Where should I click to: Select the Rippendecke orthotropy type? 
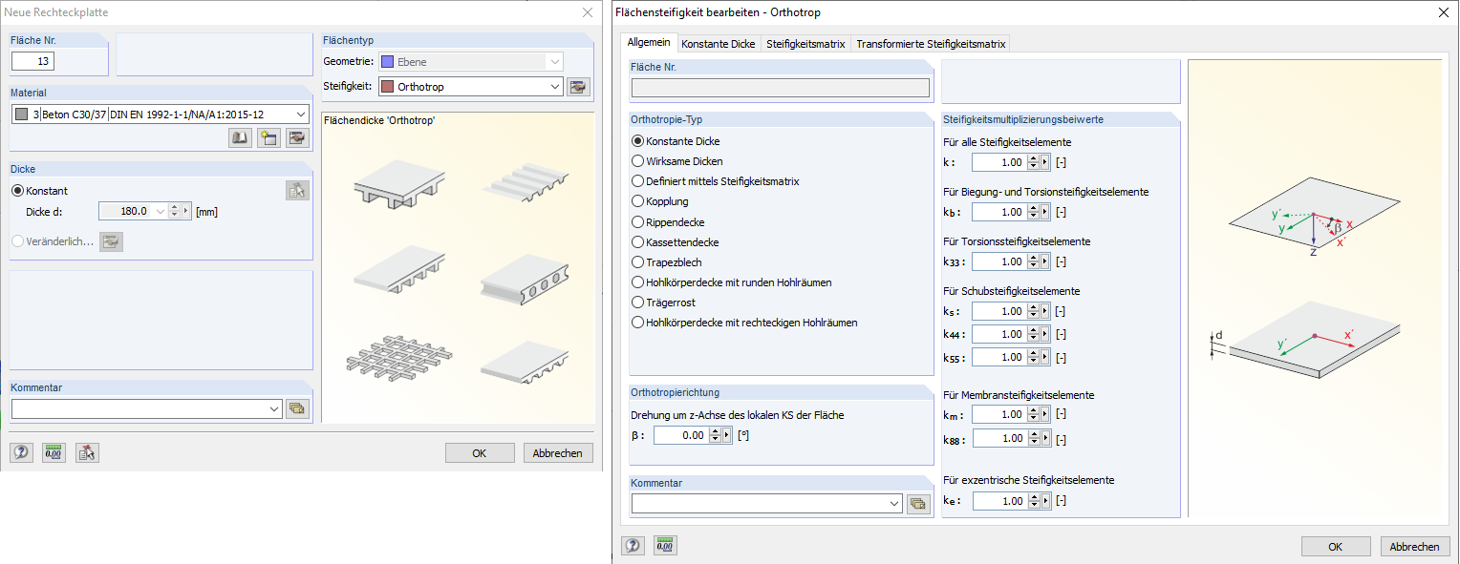click(637, 222)
